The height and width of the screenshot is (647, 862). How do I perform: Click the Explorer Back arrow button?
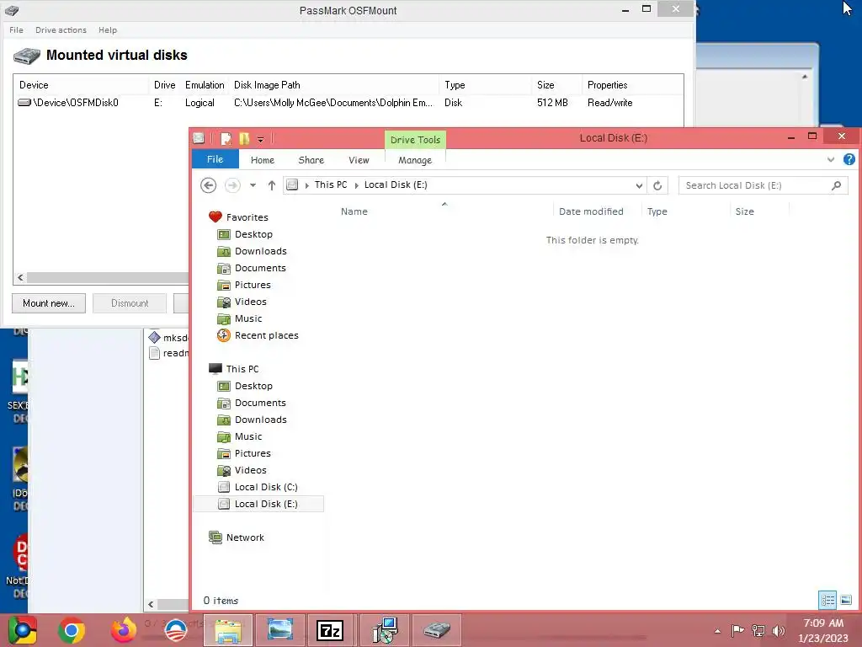point(208,185)
